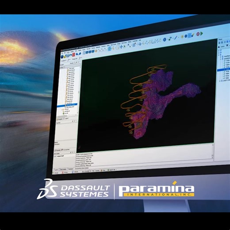230x230 pixels.
Task: Click the orange diamond toolbar icon
Action: coord(96,51)
